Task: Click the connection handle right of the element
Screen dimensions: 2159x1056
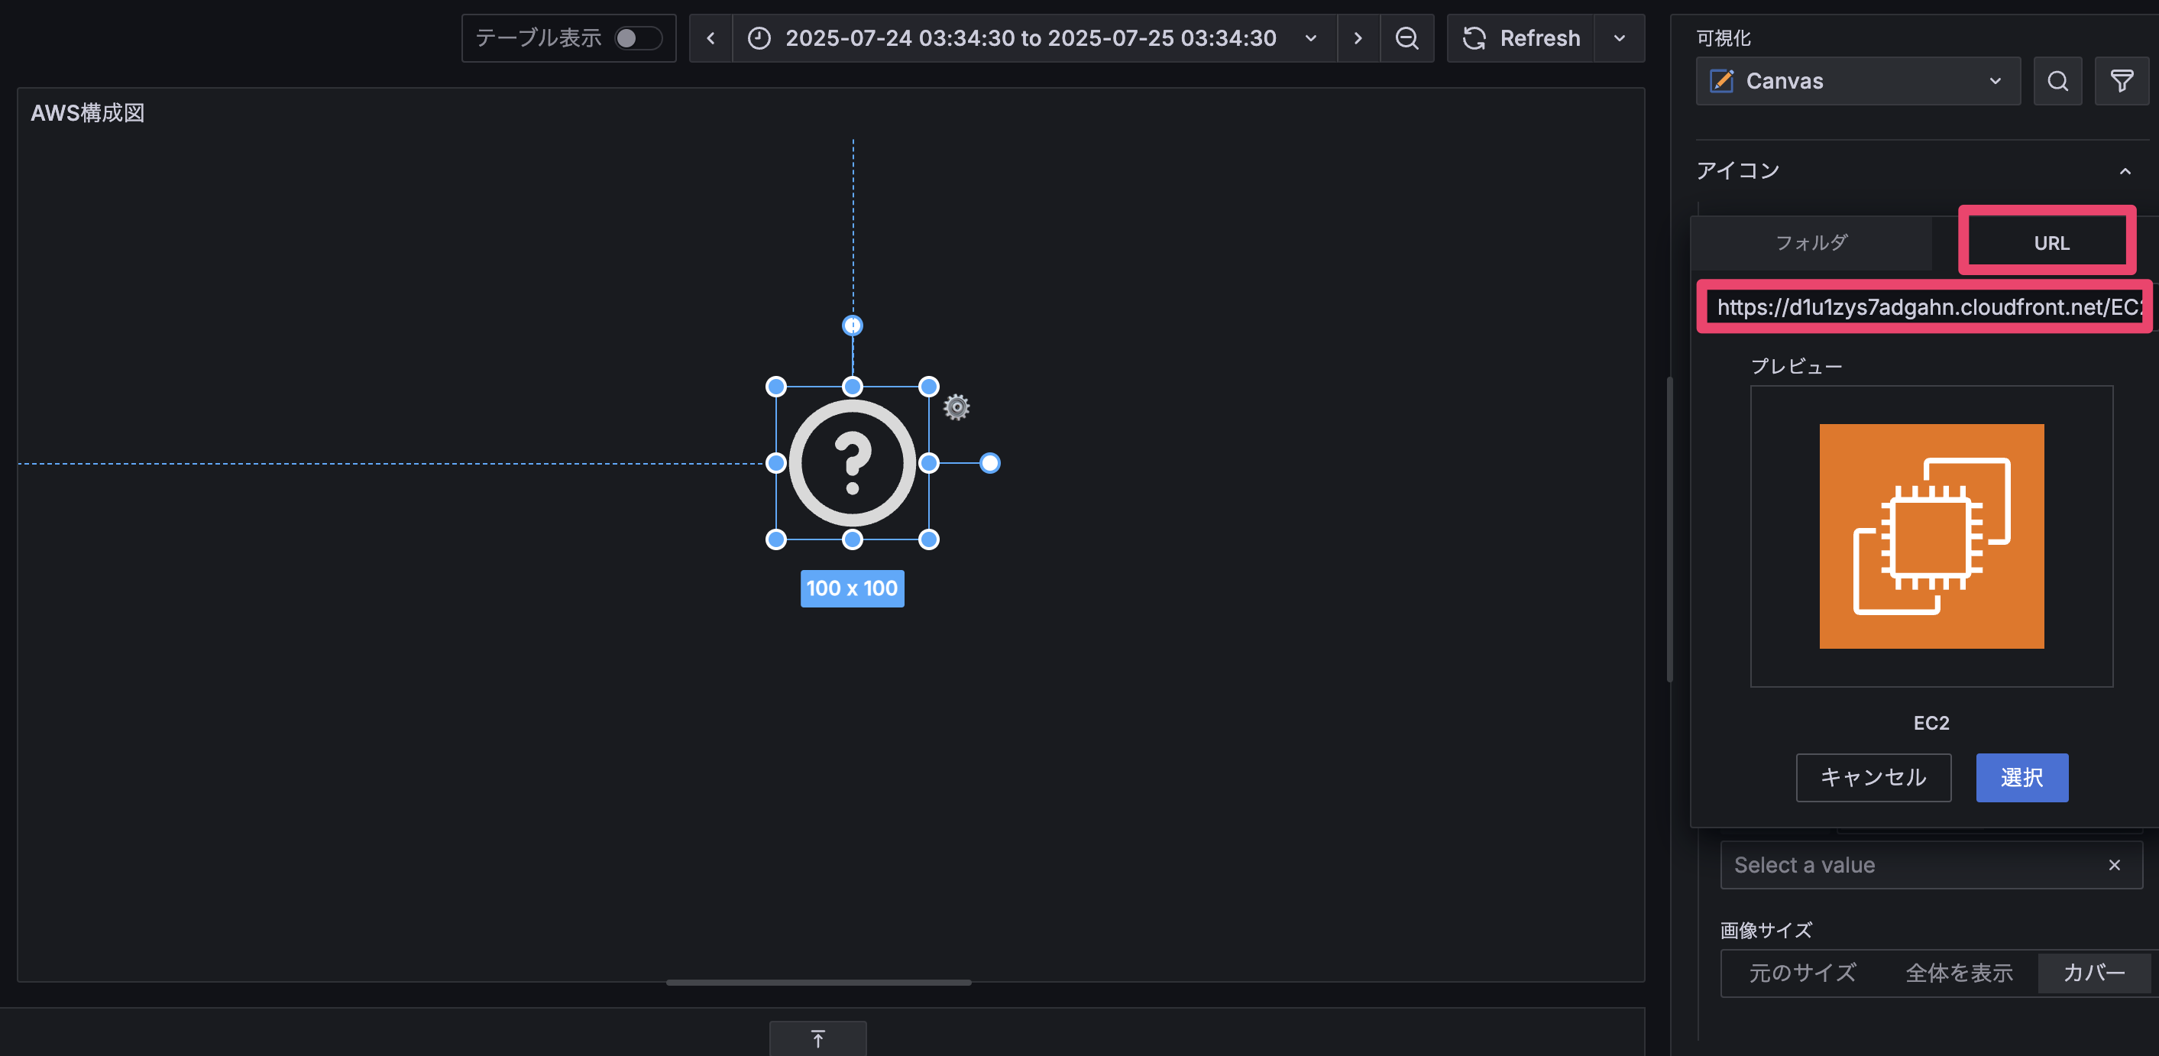Action: click(x=990, y=462)
